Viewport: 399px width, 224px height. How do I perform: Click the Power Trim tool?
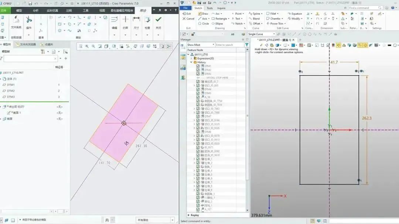(x=274, y=24)
